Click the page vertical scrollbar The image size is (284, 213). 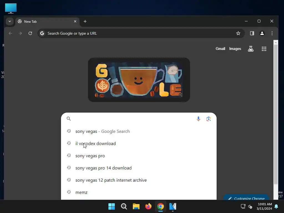click(x=276, y=115)
